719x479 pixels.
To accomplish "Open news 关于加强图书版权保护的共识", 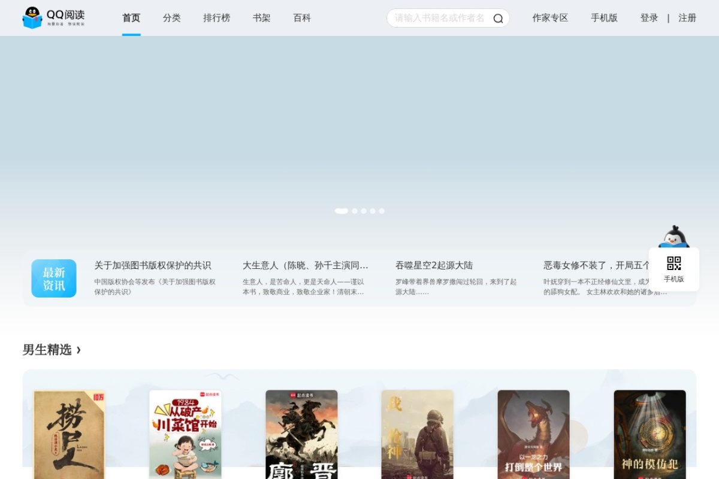I will (x=153, y=265).
